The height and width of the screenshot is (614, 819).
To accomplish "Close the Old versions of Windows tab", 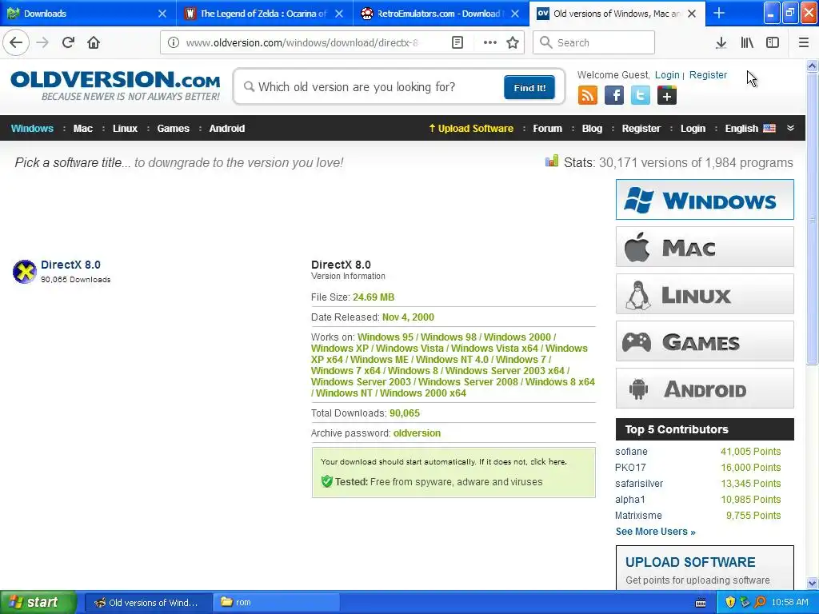I will pyautogui.click(x=692, y=14).
